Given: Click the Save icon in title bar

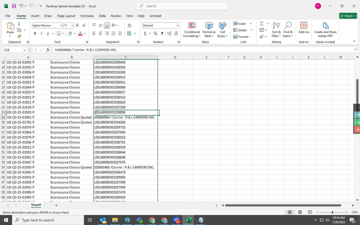Looking at the screenshot, I should pos(14,6).
